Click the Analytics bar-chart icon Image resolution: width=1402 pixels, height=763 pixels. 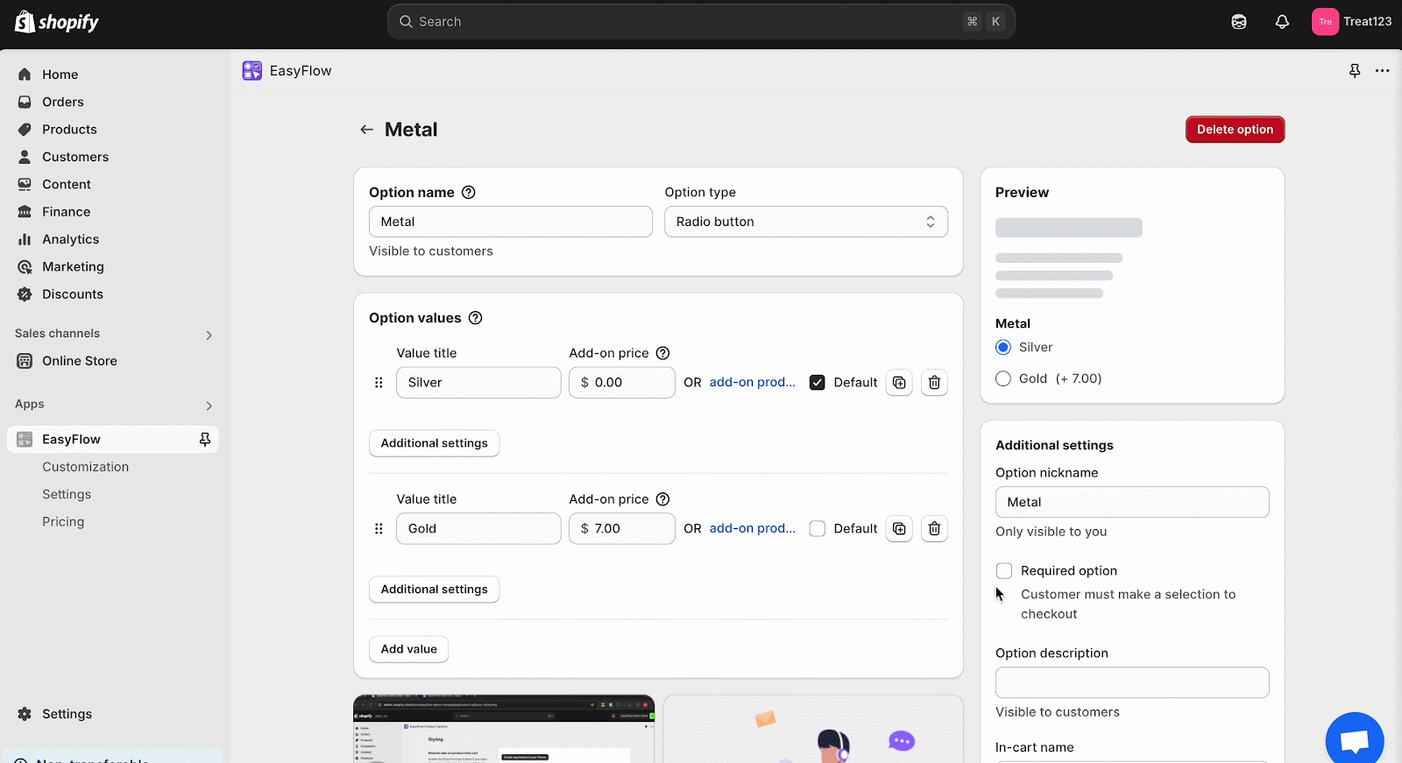pos(25,239)
